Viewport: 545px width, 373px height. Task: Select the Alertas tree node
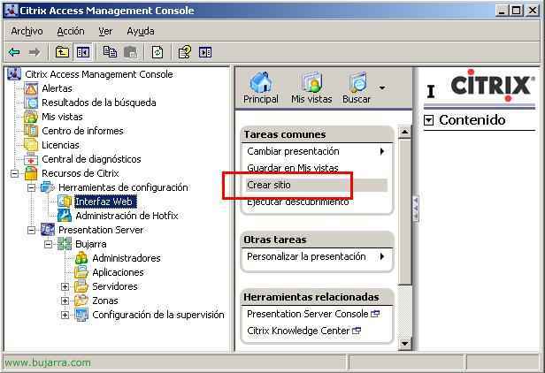(x=57, y=88)
